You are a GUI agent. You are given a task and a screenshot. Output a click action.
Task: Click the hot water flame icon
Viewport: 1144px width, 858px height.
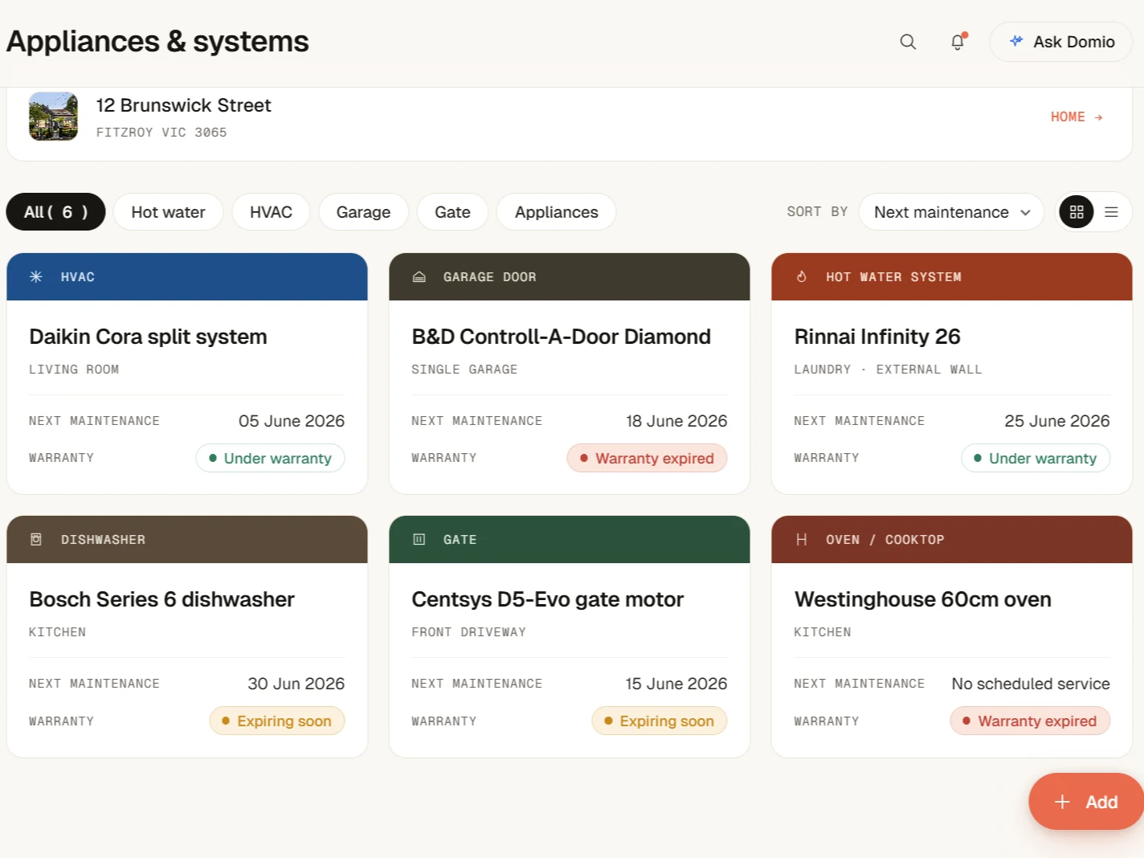point(801,277)
